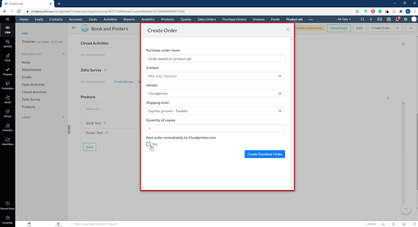Image resolution: width=418 pixels, height=227 pixels.
Task: Open the Contact dropdown
Action: [x=216, y=76]
